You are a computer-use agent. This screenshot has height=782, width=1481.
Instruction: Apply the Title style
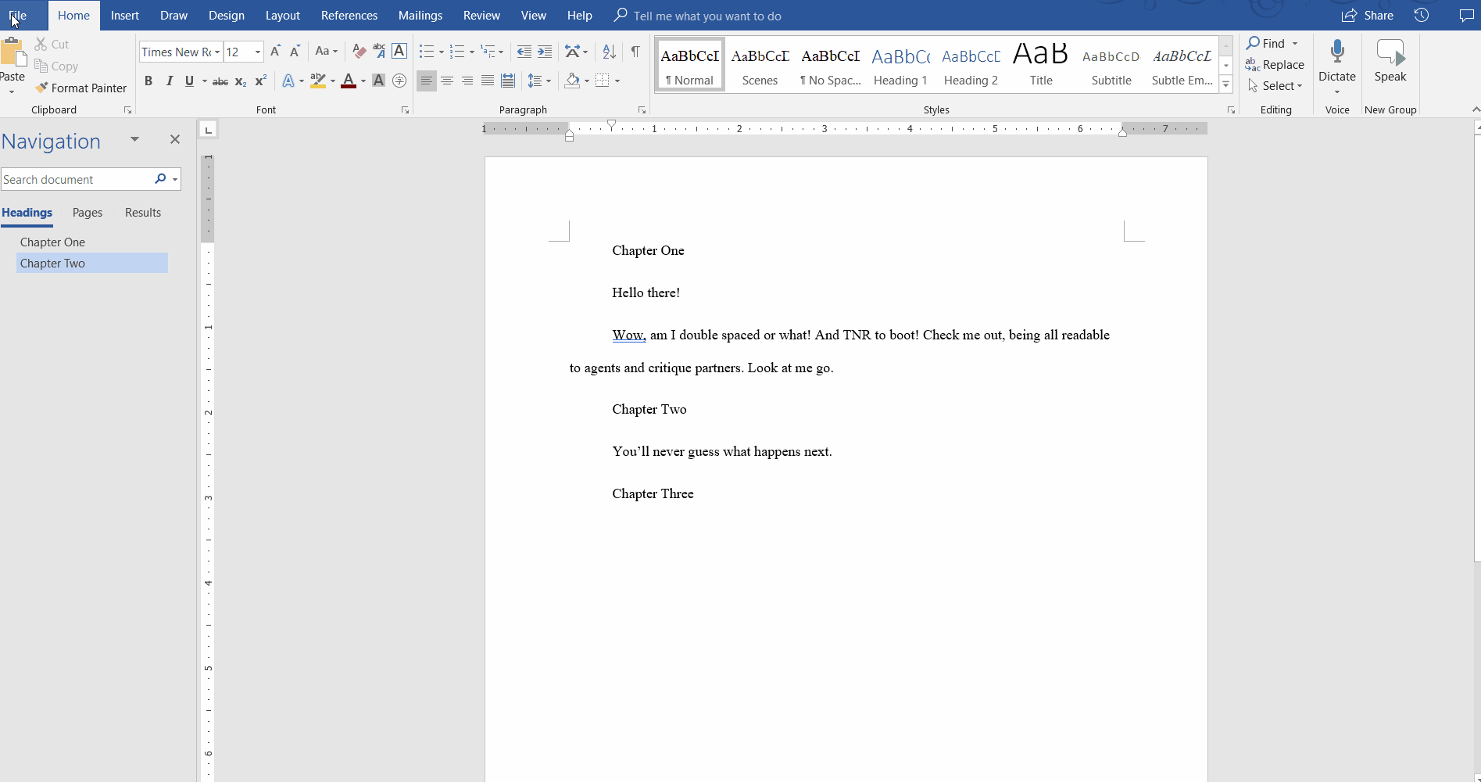click(x=1042, y=65)
